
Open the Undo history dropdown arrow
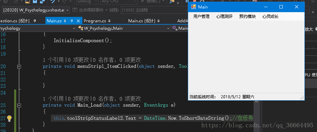(58, 1)
